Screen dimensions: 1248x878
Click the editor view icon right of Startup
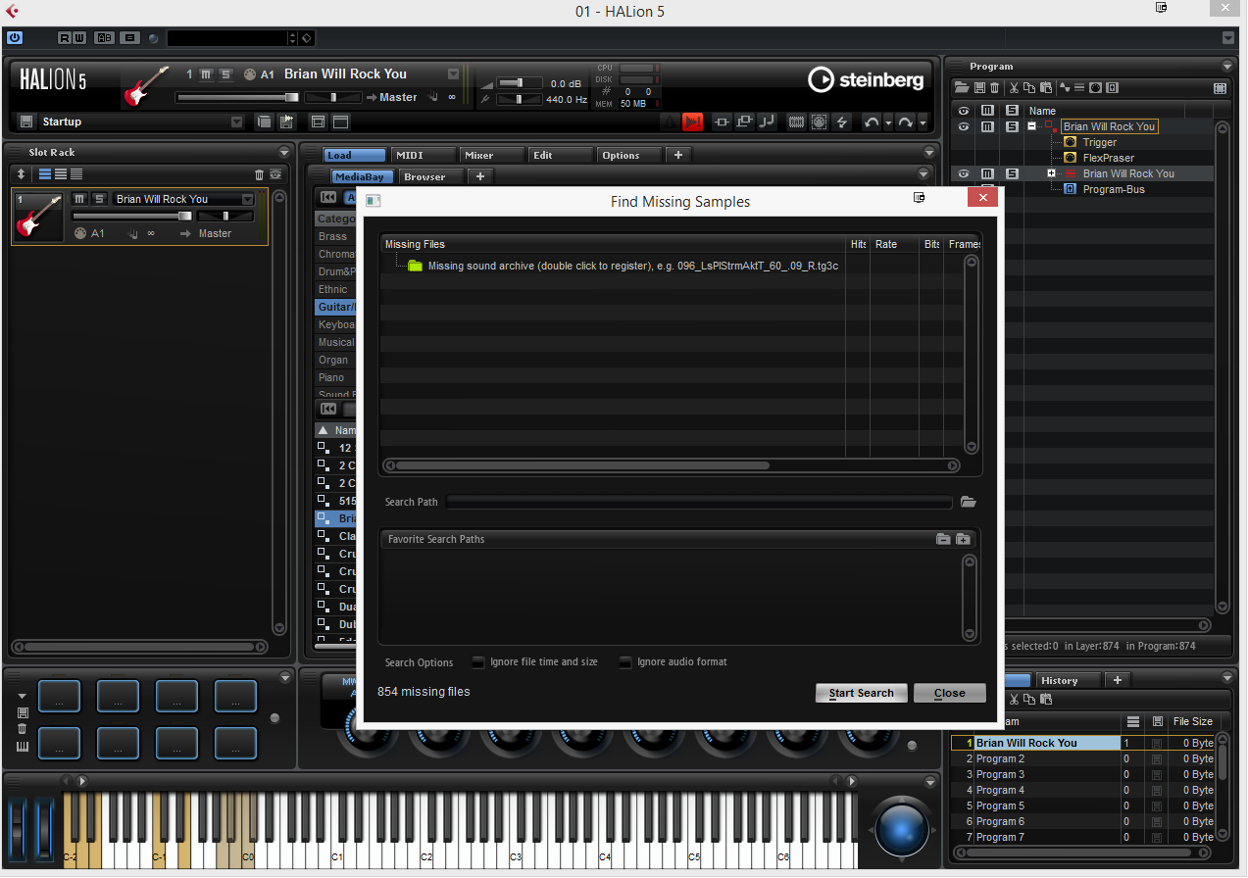(318, 122)
